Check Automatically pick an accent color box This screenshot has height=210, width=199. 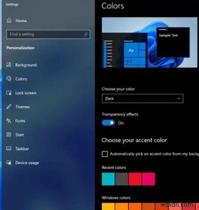105,154
